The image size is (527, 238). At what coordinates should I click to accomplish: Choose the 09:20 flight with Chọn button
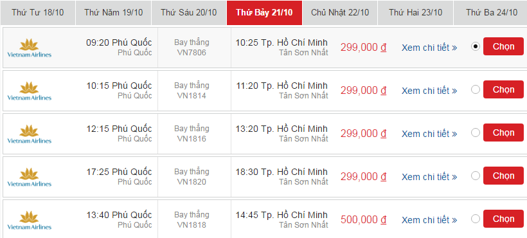pos(503,46)
